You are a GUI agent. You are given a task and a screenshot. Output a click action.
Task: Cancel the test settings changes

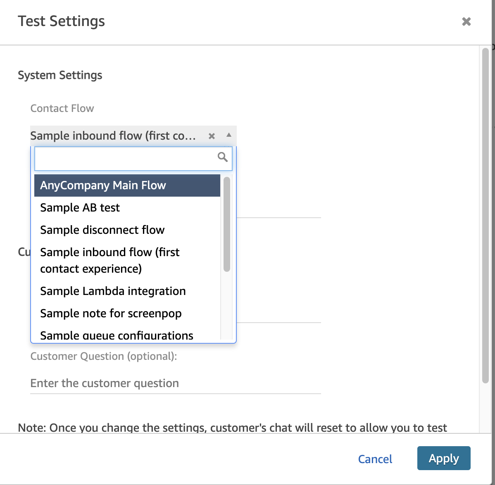click(375, 459)
